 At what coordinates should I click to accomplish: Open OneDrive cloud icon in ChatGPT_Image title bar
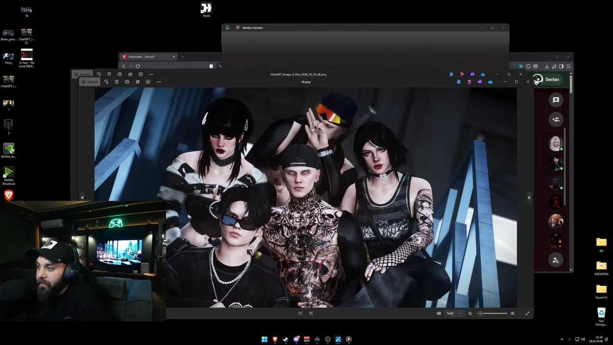pyautogui.click(x=483, y=74)
